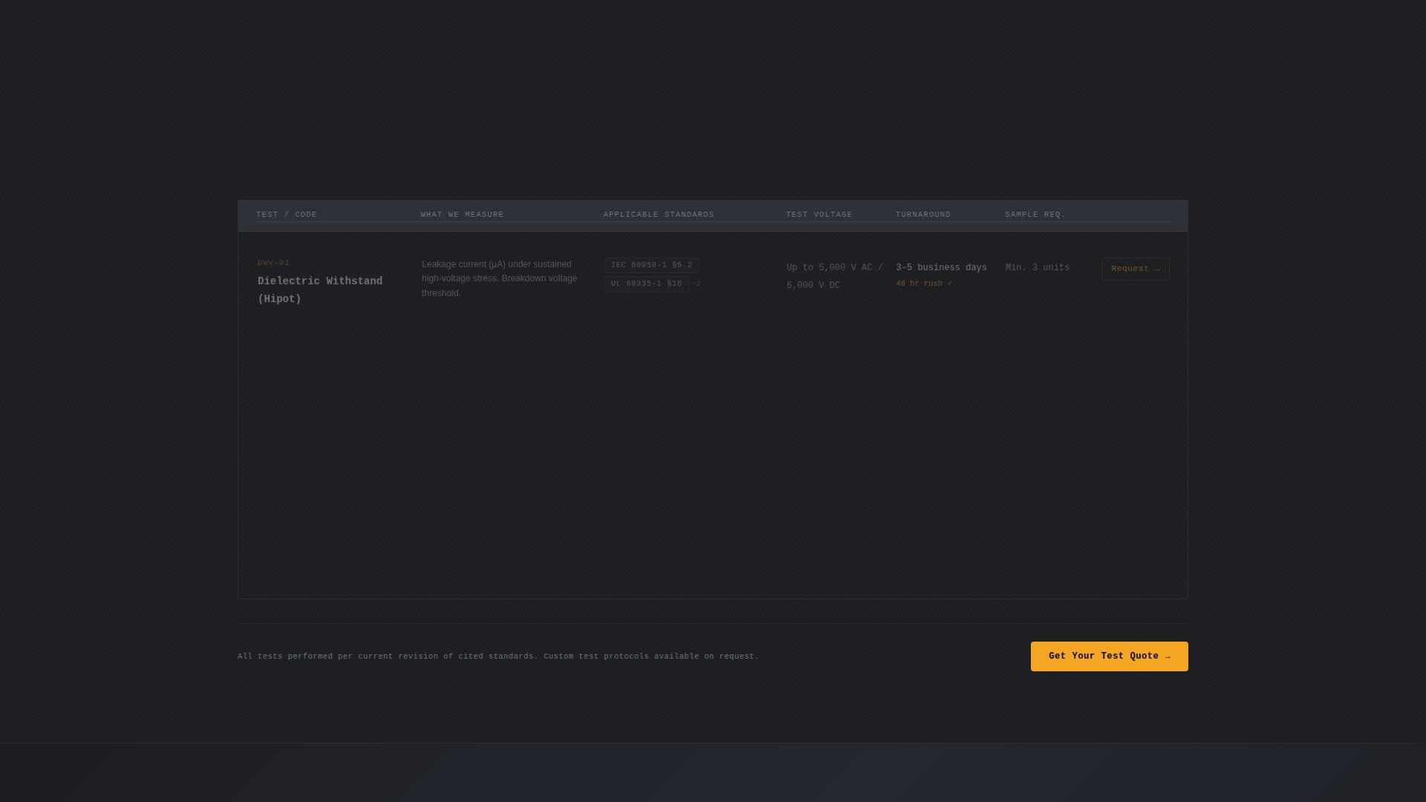Toggle the Min. 3 units sample requirement
The height and width of the screenshot is (802, 1426).
point(1037,267)
